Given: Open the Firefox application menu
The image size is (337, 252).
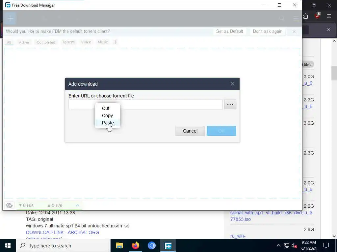Looking at the screenshot, I should pos(329,16).
